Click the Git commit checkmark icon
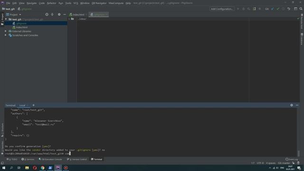304x171 pixels. (x=278, y=9)
